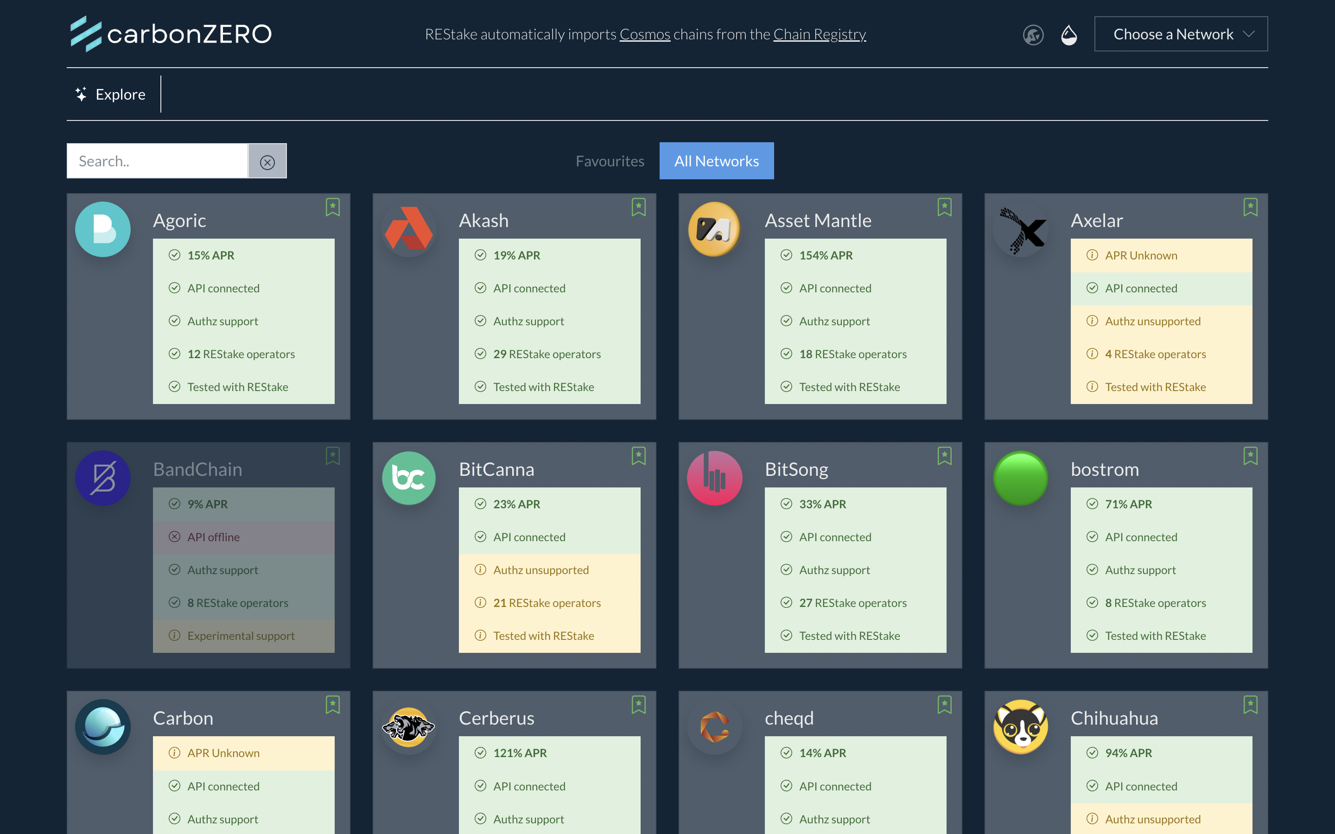Click the Asset Mantle network logo
Image resolution: width=1335 pixels, height=834 pixels.
point(714,229)
